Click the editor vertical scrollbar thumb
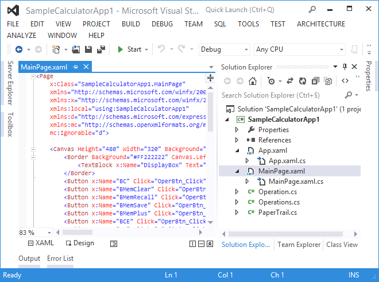The image size is (379, 282). pos(210,112)
